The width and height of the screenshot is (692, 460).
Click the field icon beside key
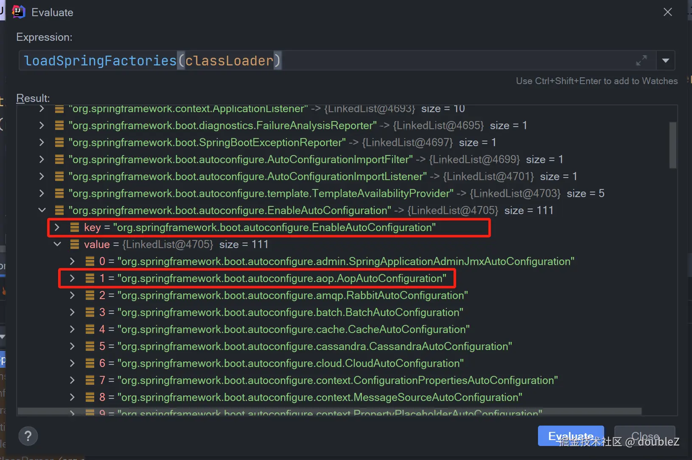tap(75, 227)
